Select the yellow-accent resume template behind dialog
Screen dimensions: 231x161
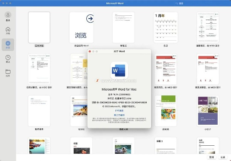79,69
